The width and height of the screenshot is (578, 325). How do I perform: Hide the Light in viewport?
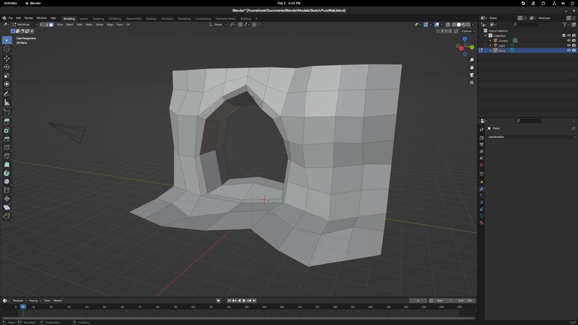pyautogui.click(x=569, y=45)
